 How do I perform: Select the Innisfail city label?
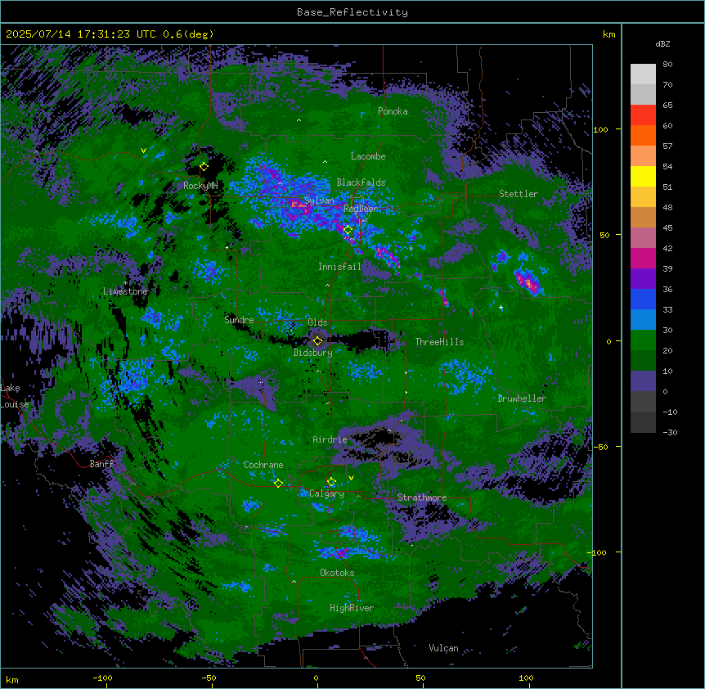(340, 267)
